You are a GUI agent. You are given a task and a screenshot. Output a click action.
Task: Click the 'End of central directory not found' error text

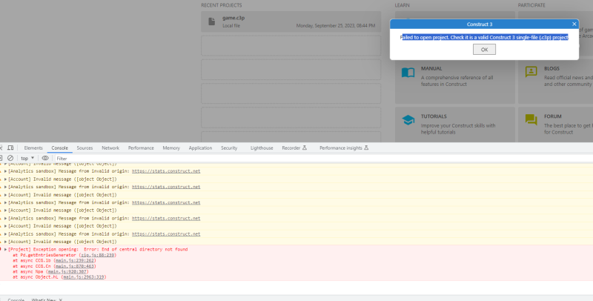pyautogui.click(x=144, y=250)
